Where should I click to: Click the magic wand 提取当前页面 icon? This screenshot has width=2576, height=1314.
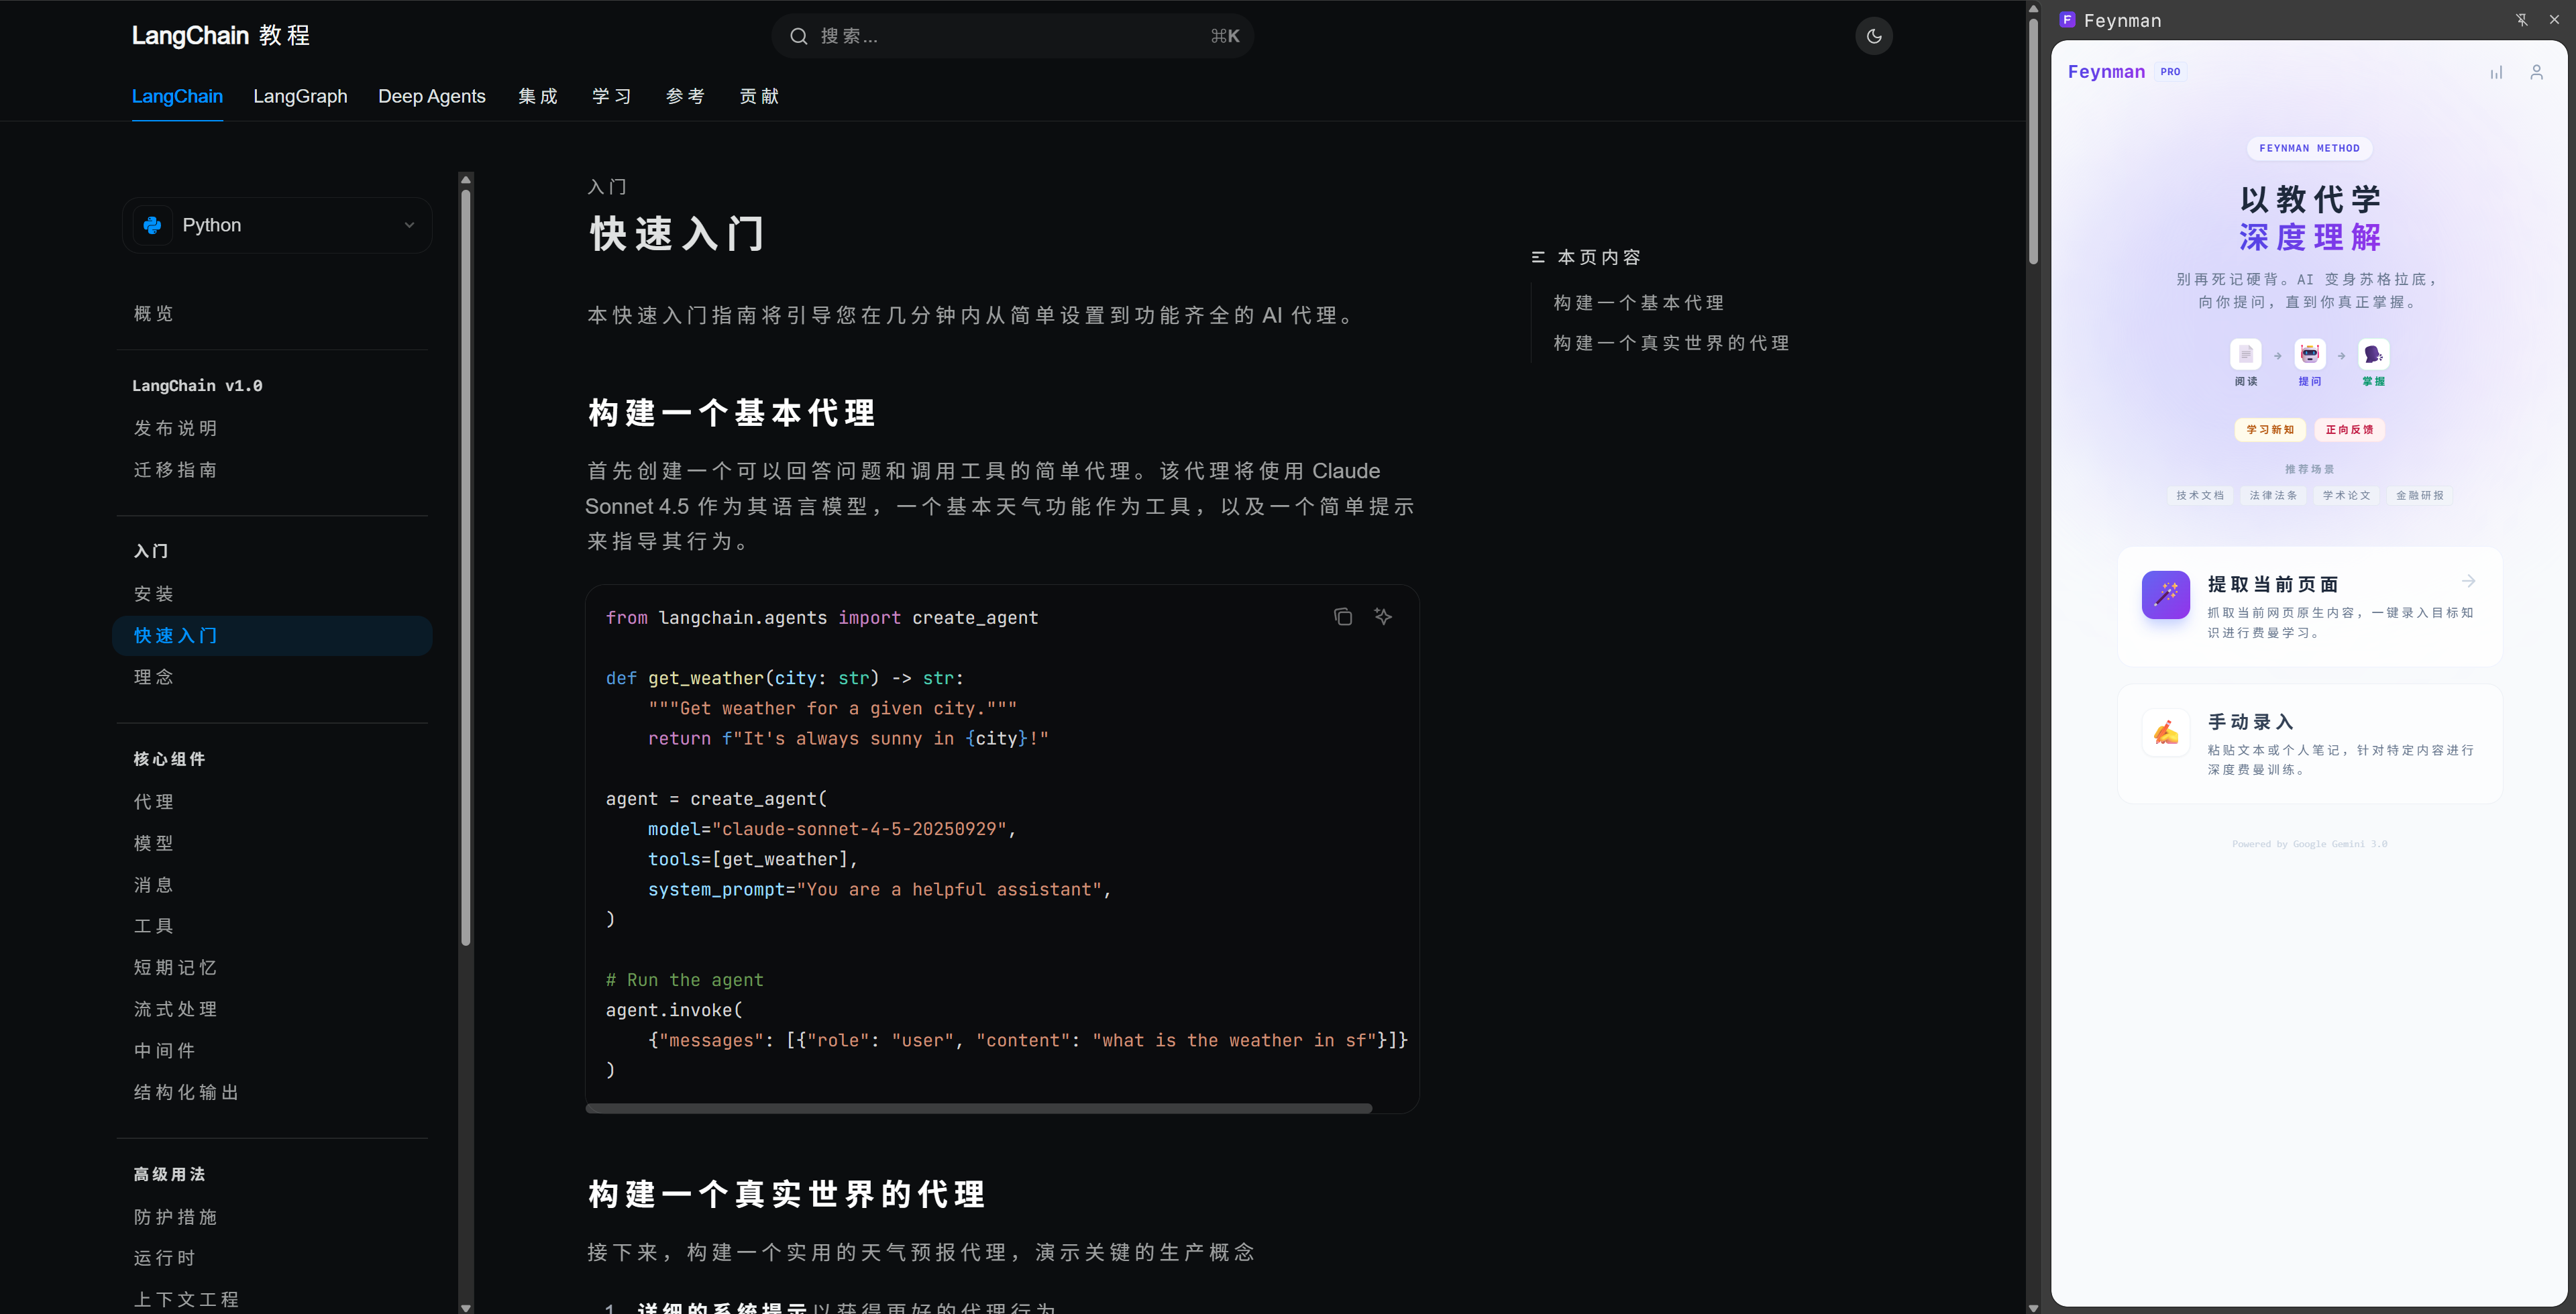2165,595
